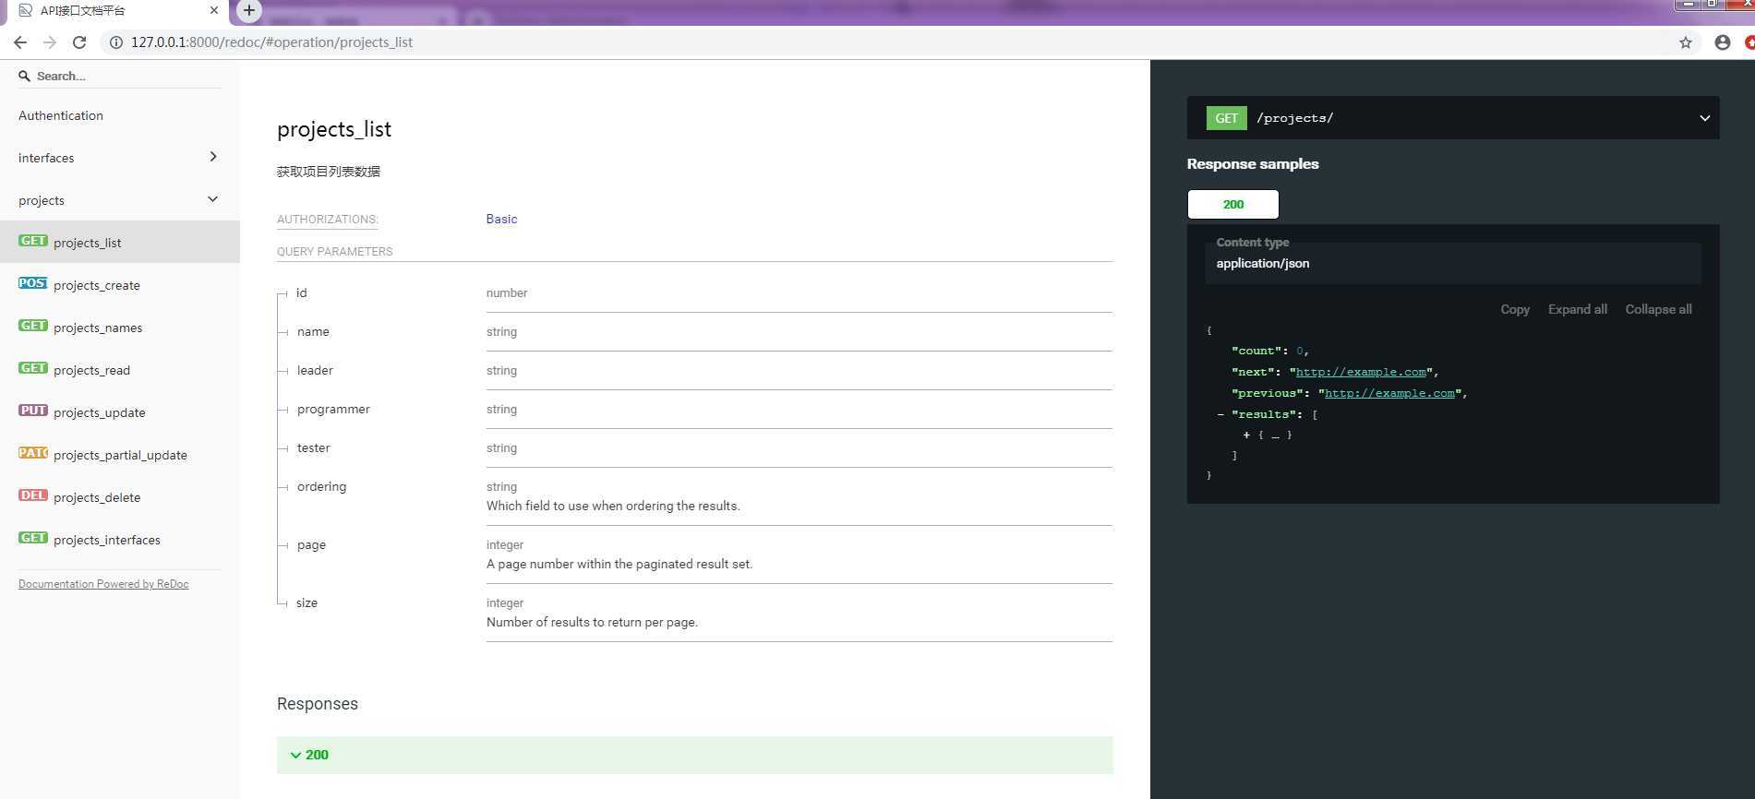
Task: Expand the collapsed object inside results
Action: (x=1246, y=435)
